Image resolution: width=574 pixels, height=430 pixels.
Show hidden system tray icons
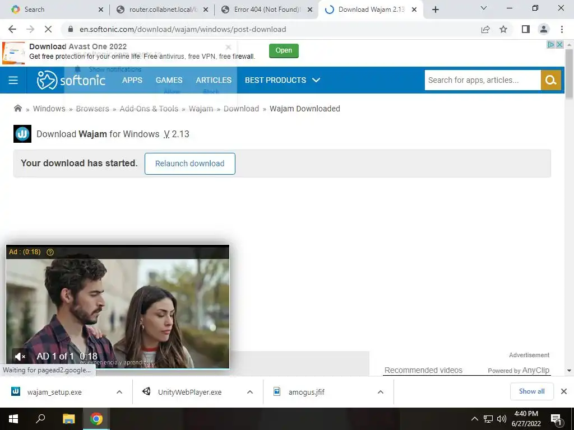point(474,419)
